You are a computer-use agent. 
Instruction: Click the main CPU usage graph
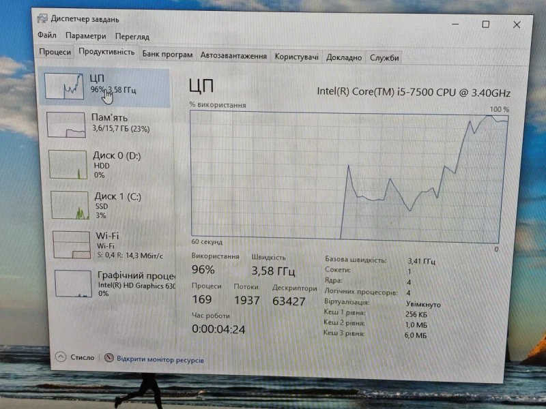point(349,177)
